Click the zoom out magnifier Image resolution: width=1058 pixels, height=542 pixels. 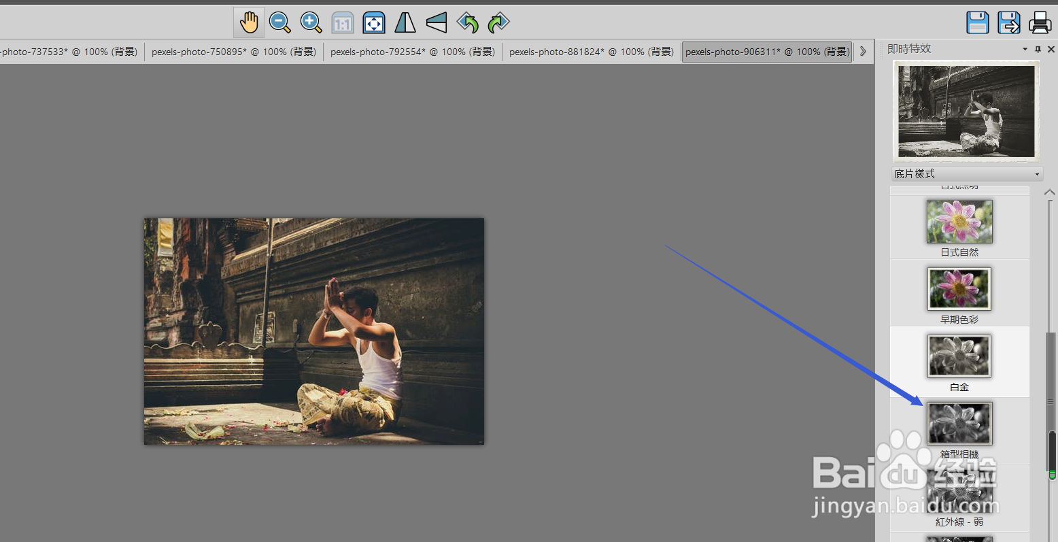pos(280,22)
